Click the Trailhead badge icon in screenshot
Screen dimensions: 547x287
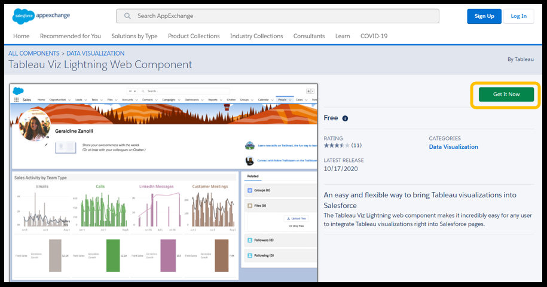click(250, 145)
